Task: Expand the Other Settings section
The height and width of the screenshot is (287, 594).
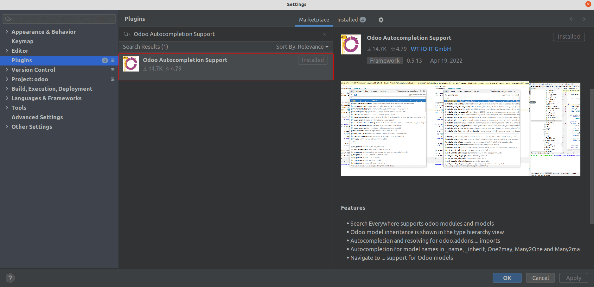Action: point(7,127)
